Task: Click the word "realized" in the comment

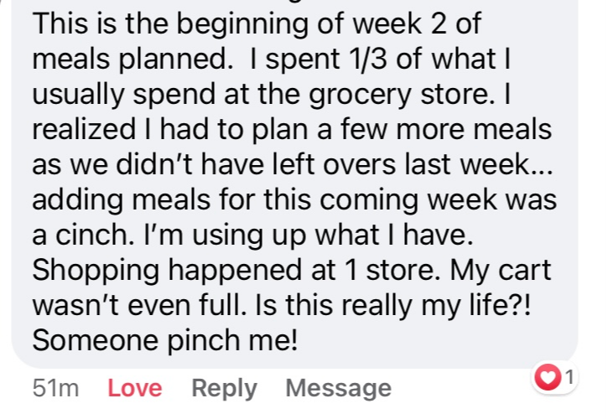Action: click(84, 129)
